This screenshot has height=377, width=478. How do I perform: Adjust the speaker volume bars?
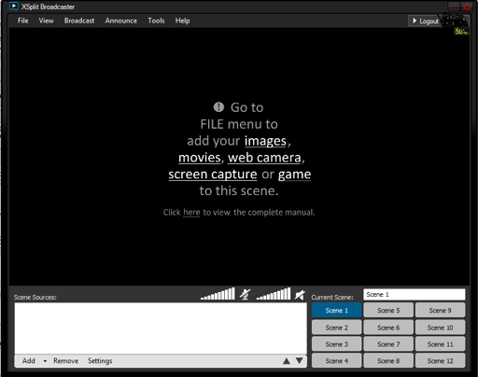(274, 294)
